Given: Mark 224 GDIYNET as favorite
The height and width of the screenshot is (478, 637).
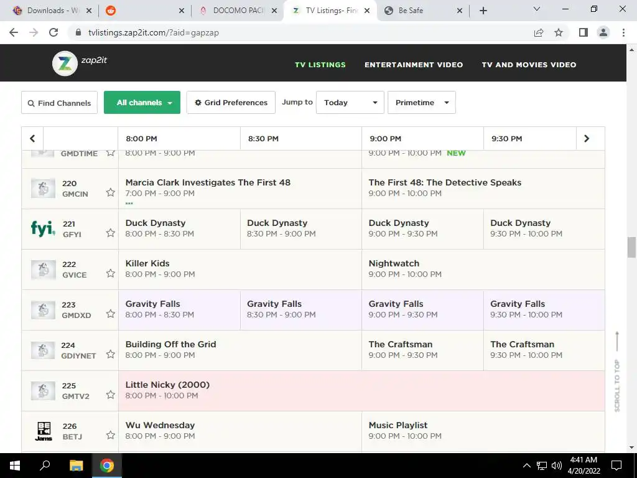Looking at the screenshot, I should coord(111,354).
